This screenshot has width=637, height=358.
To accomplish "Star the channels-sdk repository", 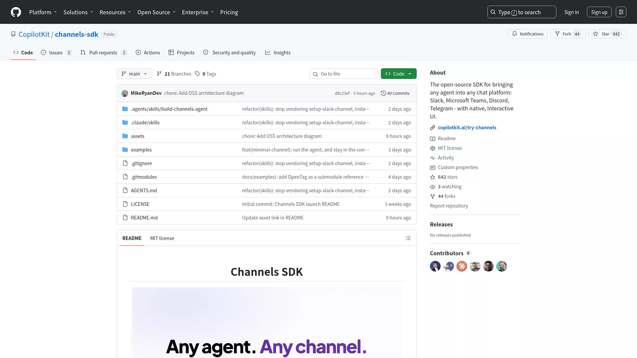I will pyautogui.click(x=607, y=34).
